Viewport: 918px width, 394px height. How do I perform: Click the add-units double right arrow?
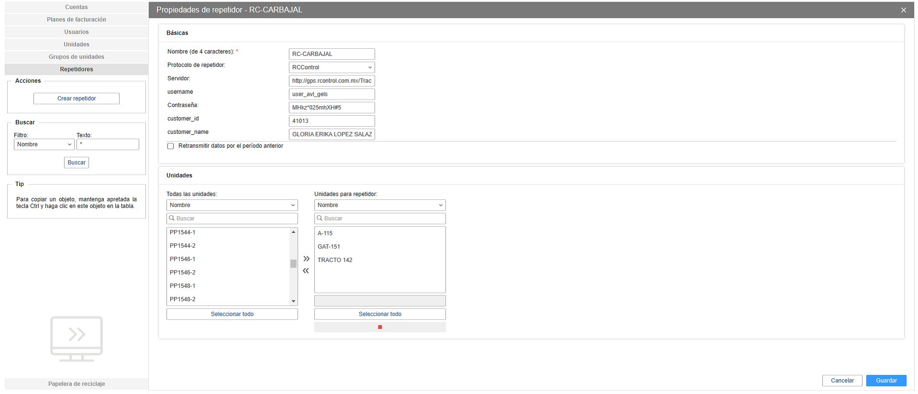pyautogui.click(x=306, y=259)
